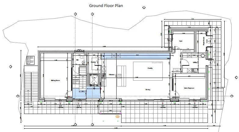The width and height of the screenshot is (239, 132).
Task: Click the "WC" room label
Action: click(77, 60)
